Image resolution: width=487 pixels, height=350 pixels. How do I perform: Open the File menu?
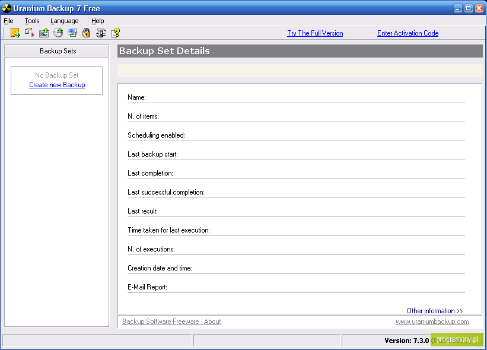tap(8, 21)
